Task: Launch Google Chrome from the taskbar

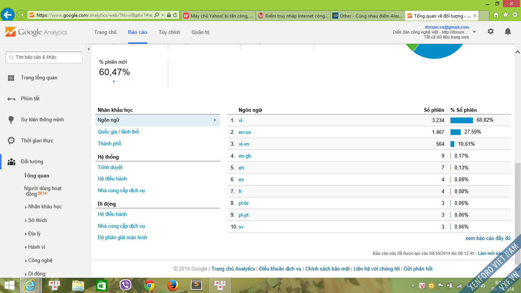Action: pos(149,285)
